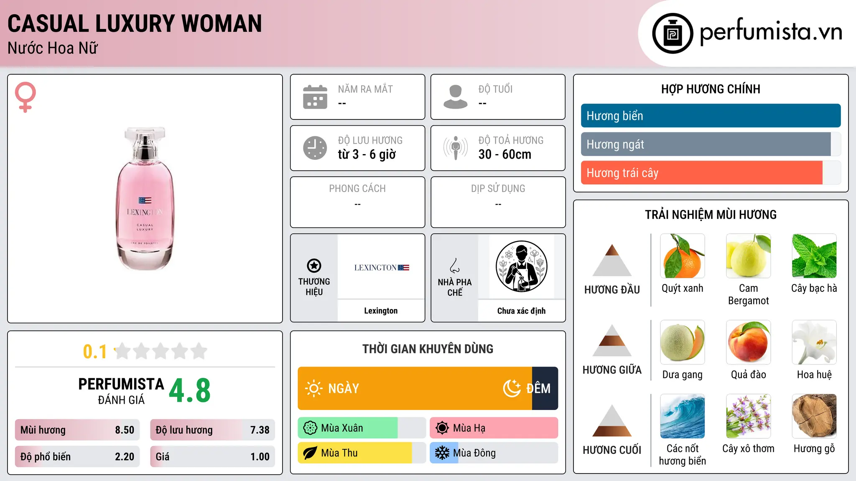
Task: Click the Lexington brand name label
Action: coord(381,311)
